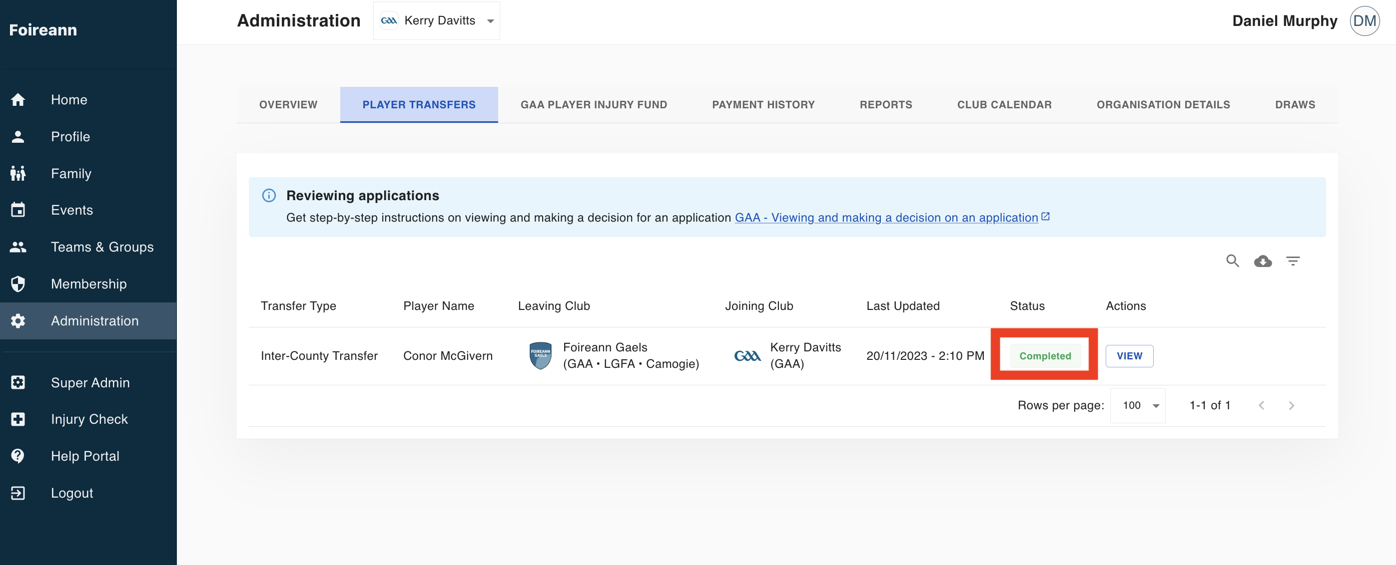The image size is (1396, 565).
Task: Open Membership in the sidebar
Action: [x=88, y=283]
